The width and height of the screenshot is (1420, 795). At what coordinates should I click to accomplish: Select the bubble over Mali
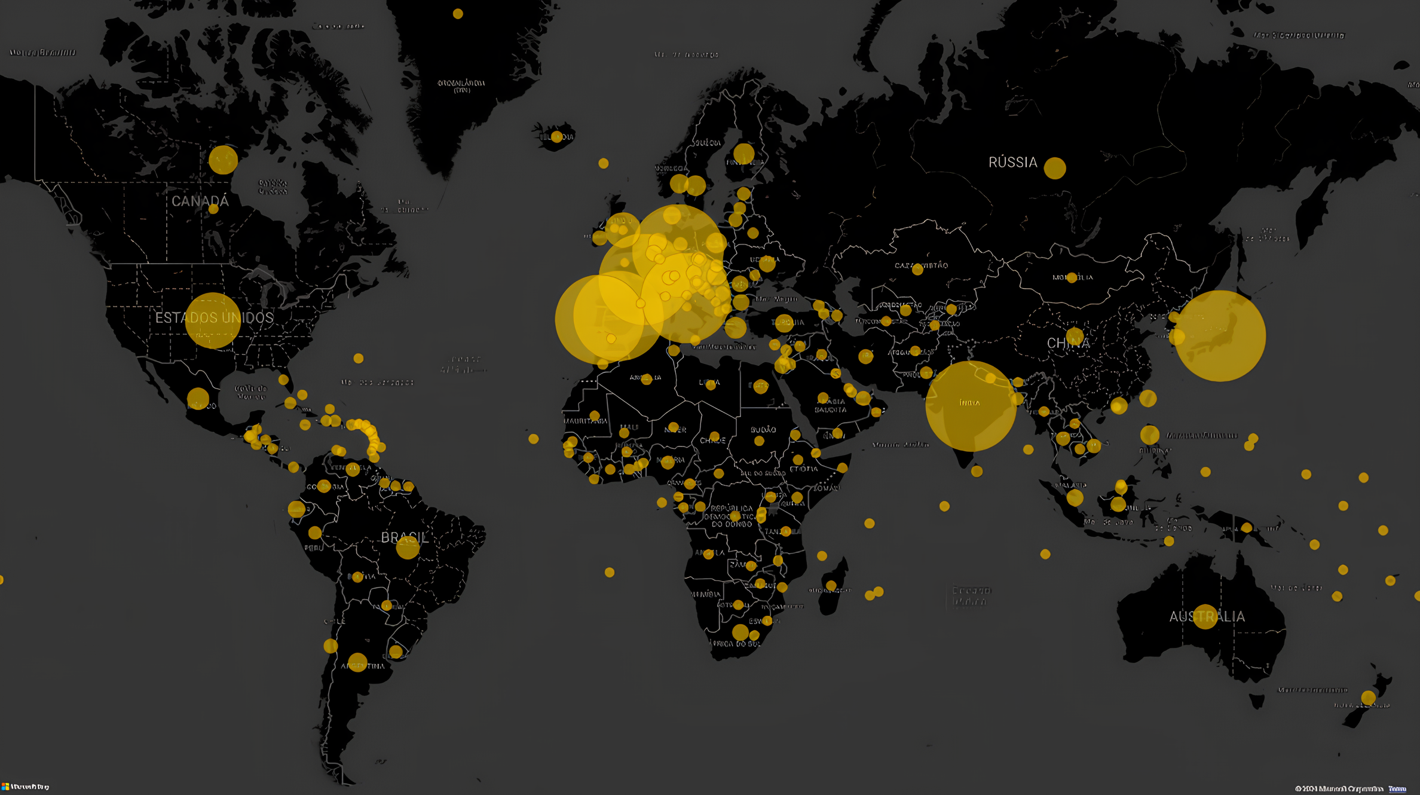click(x=624, y=433)
